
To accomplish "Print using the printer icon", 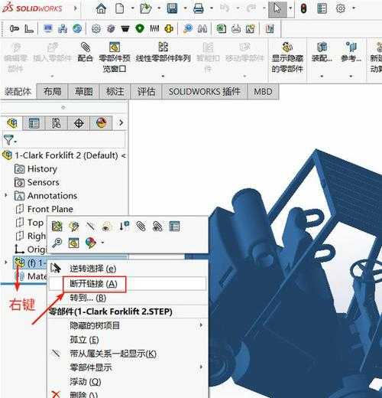I will pos(199,8).
